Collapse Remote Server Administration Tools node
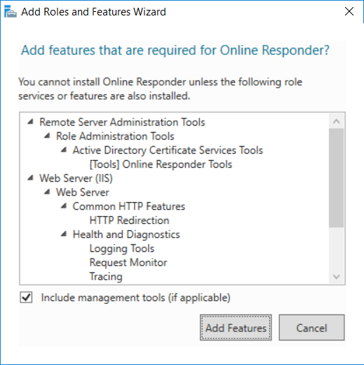 30,121
